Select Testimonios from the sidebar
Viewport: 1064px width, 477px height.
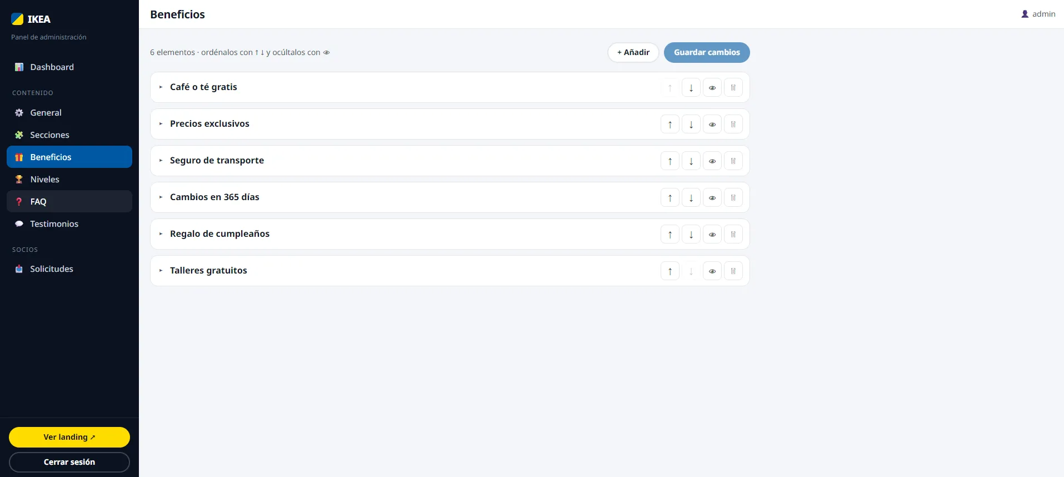(x=69, y=224)
